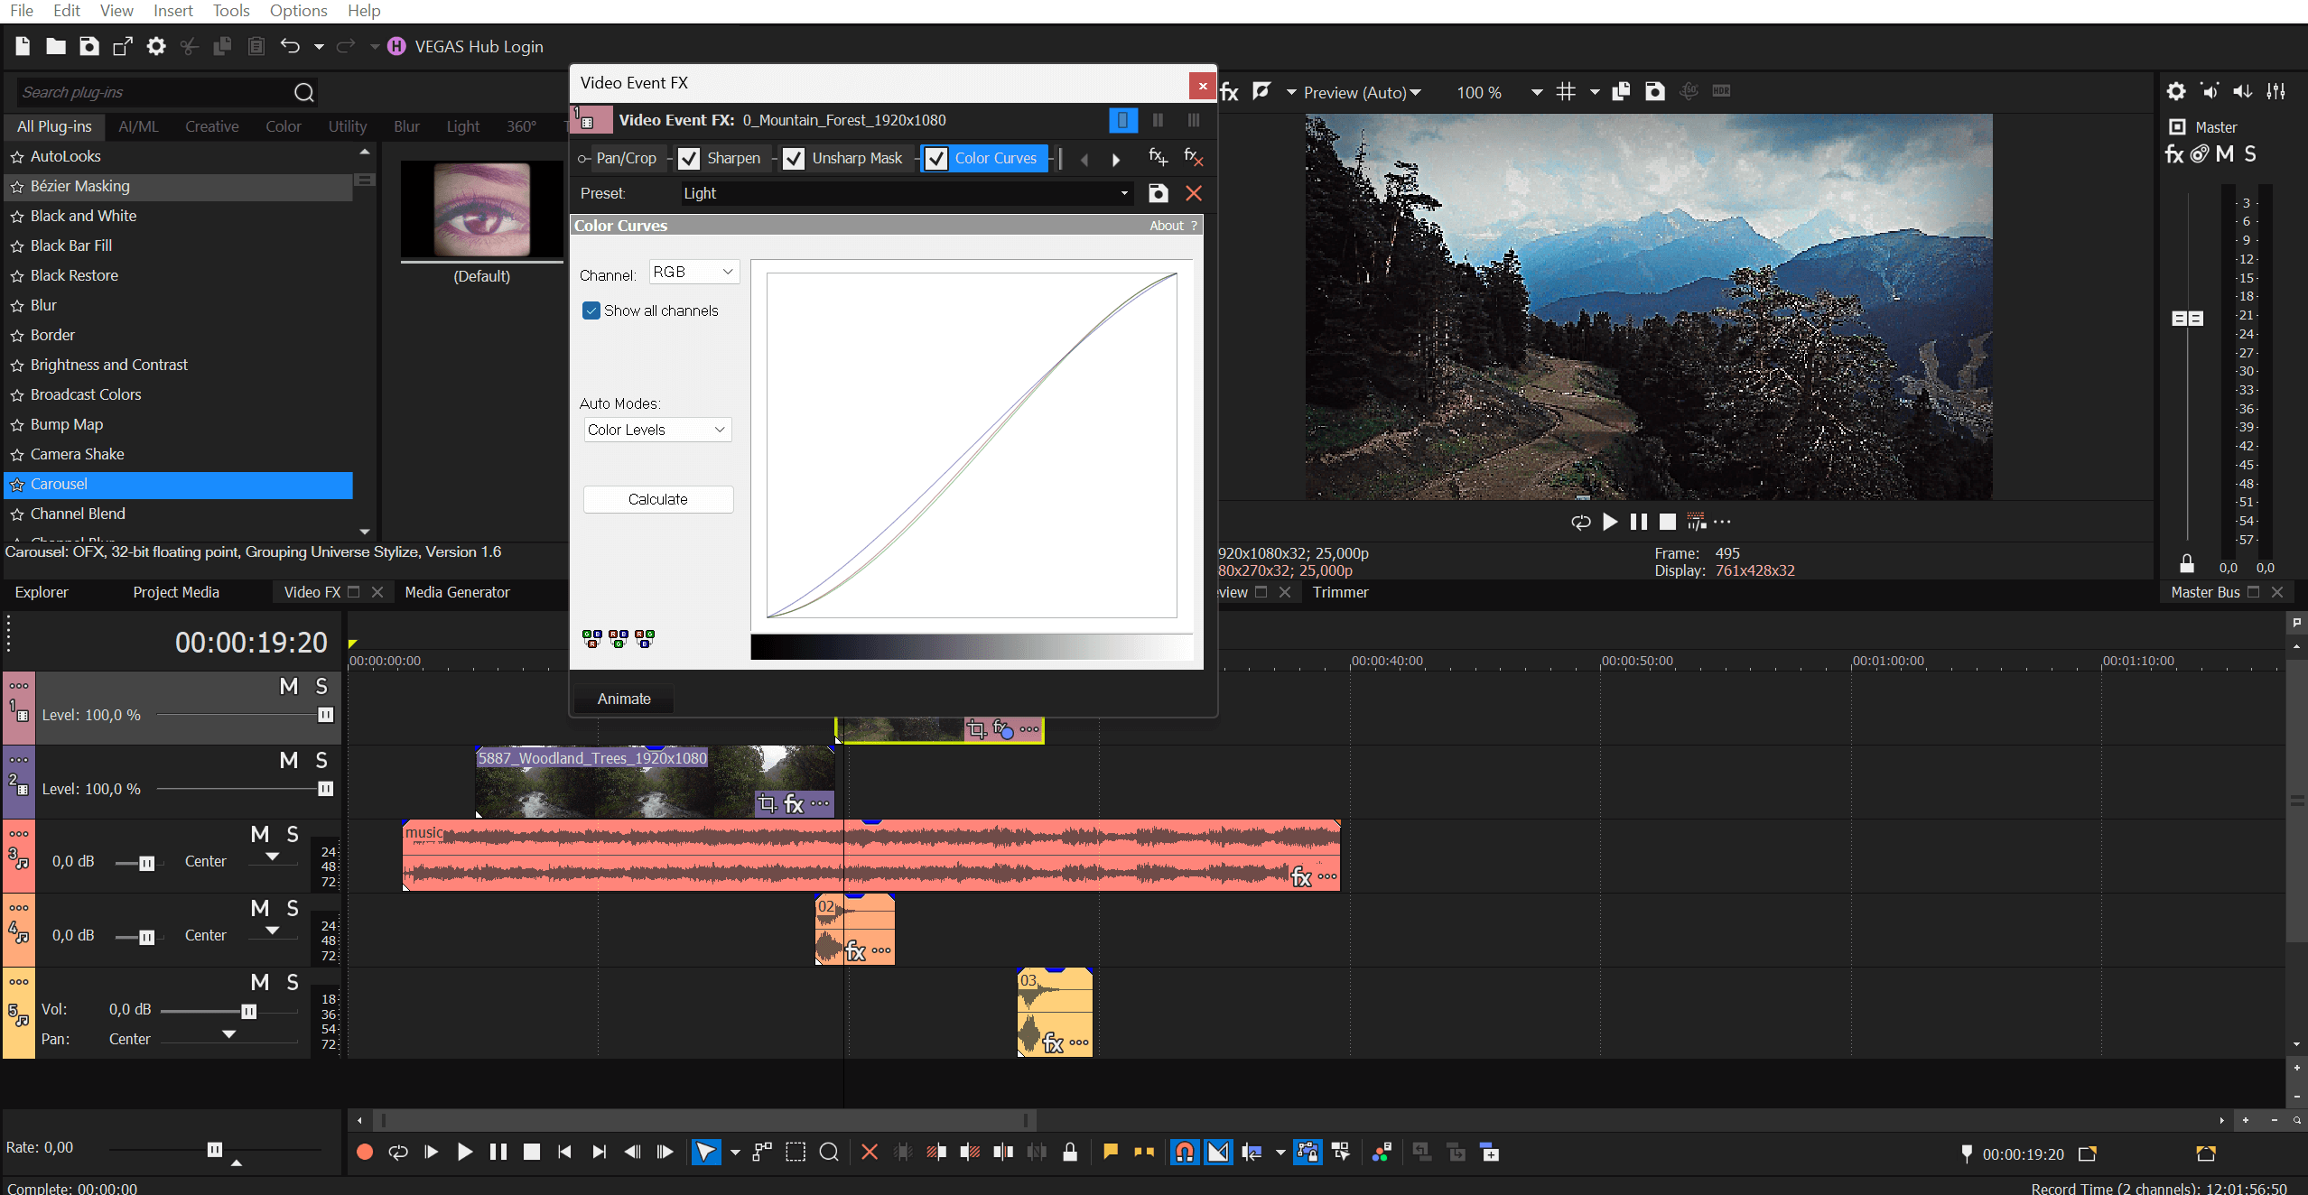
Task: Disable the Unsharp Mask effect checkbox
Action: click(x=794, y=159)
